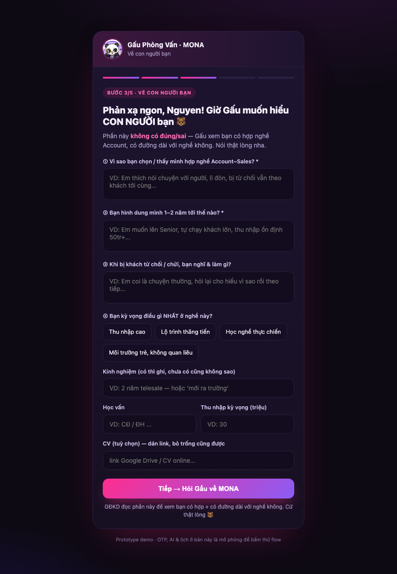The image size is (397, 574).
Task: Click the bear emoji in the heading
Action: coord(181,122)
